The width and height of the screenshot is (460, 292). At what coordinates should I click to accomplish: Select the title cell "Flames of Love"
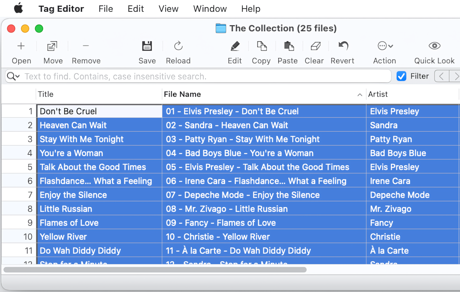99,223
